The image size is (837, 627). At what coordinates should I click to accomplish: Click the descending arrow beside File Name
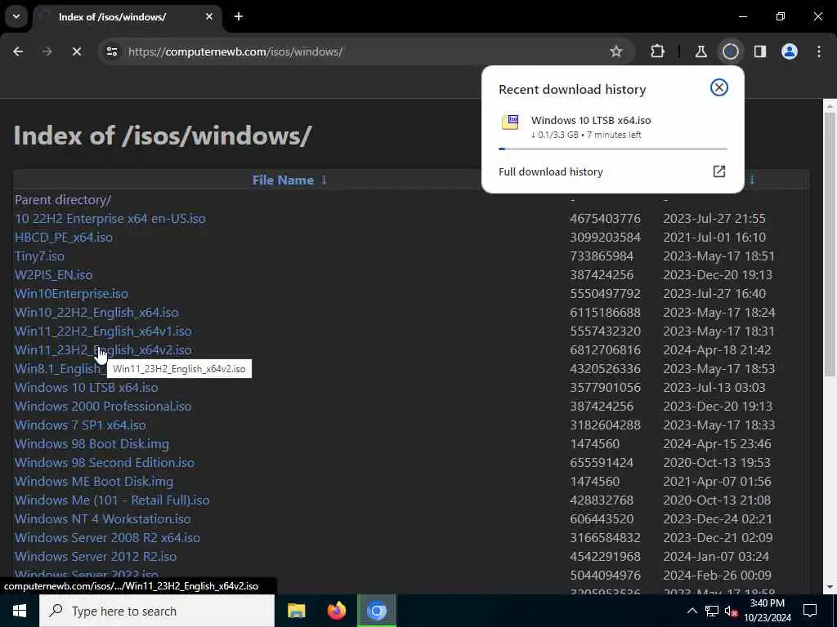[324, 180]
